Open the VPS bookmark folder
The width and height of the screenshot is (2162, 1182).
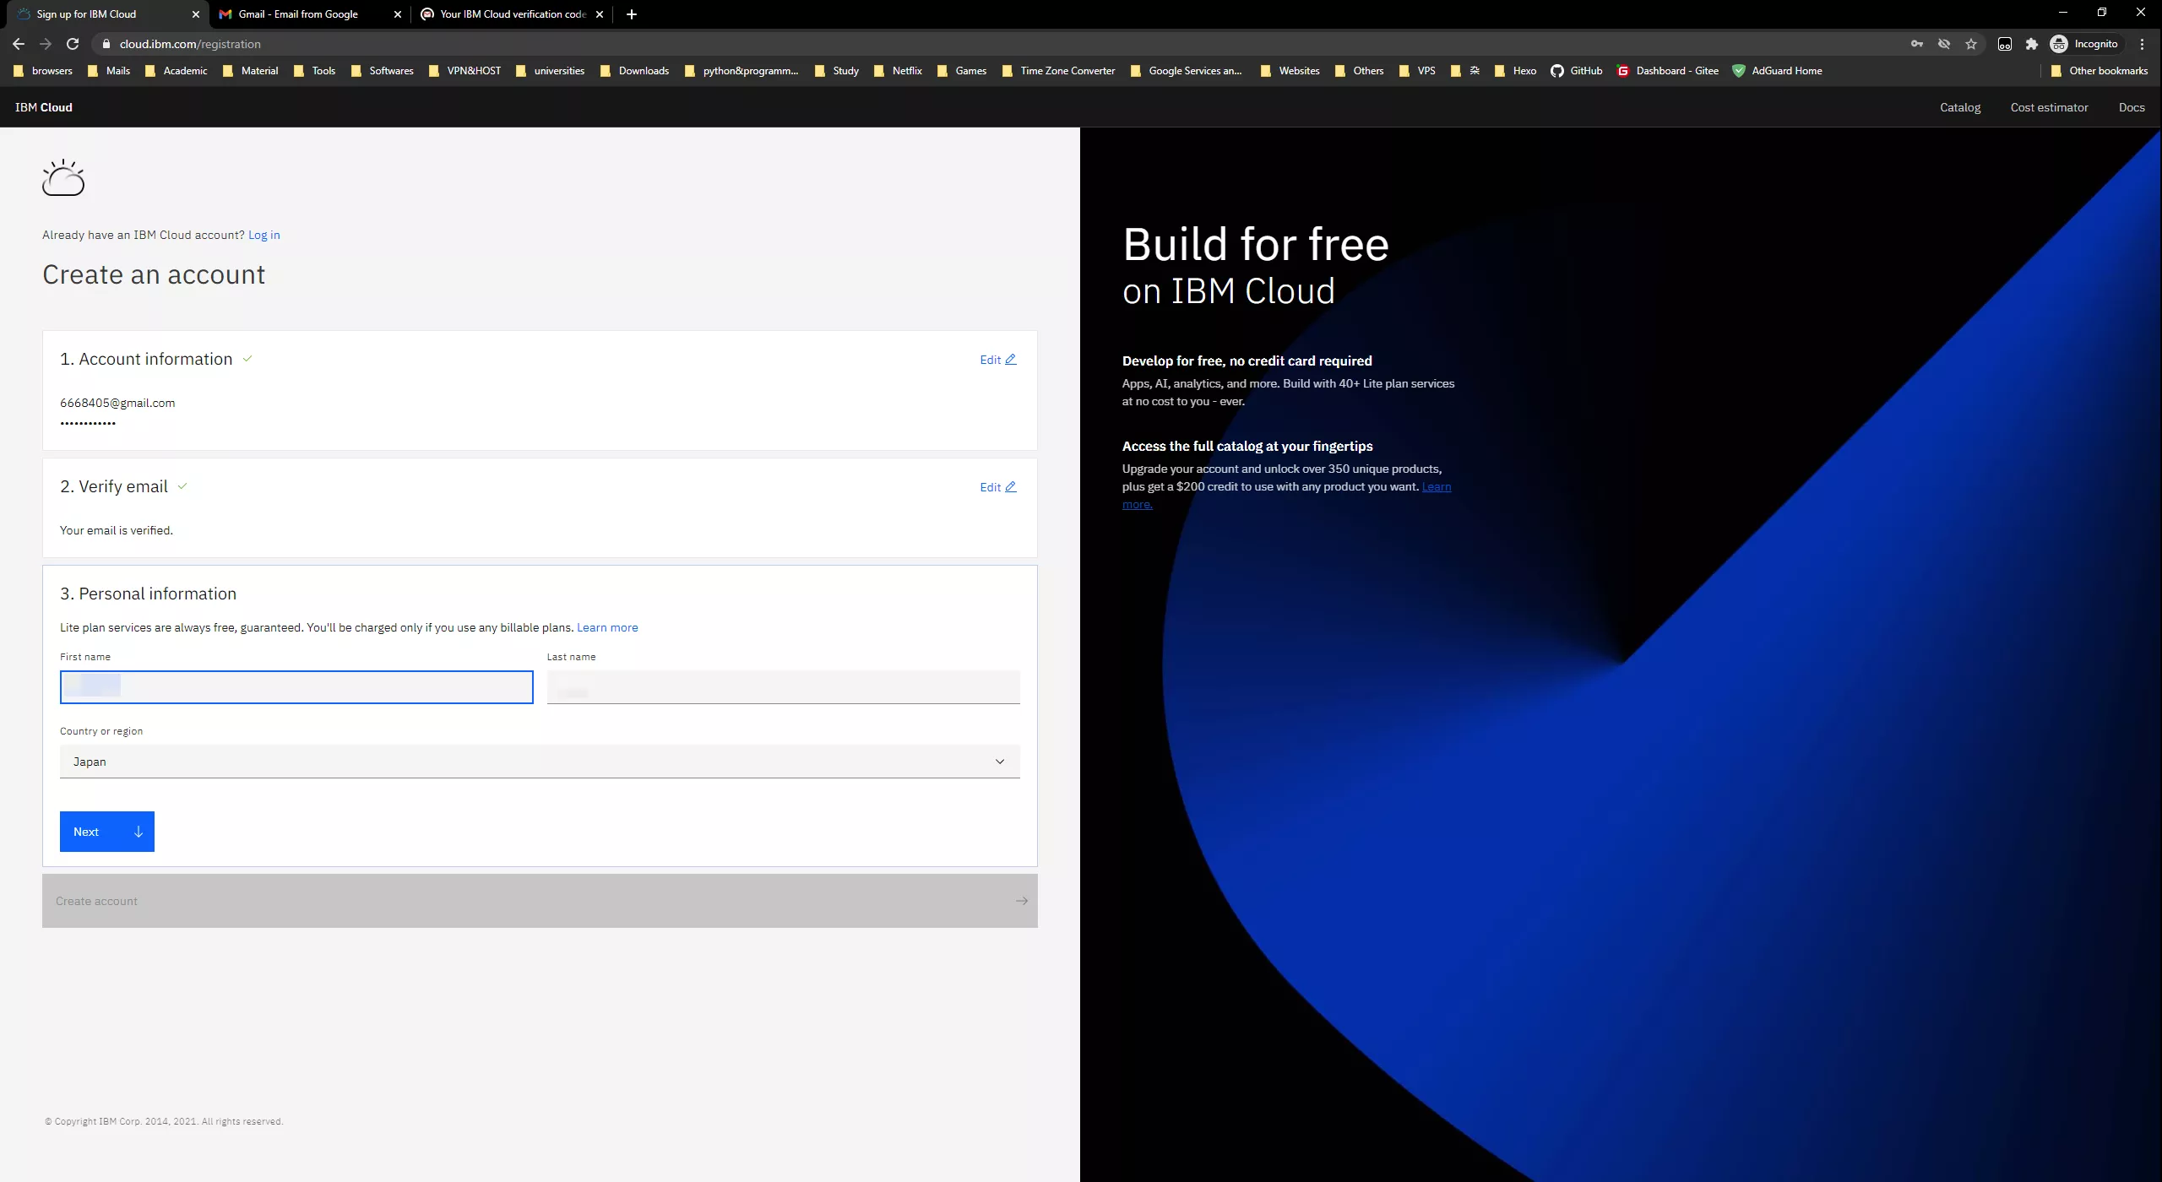(1416, 71)
